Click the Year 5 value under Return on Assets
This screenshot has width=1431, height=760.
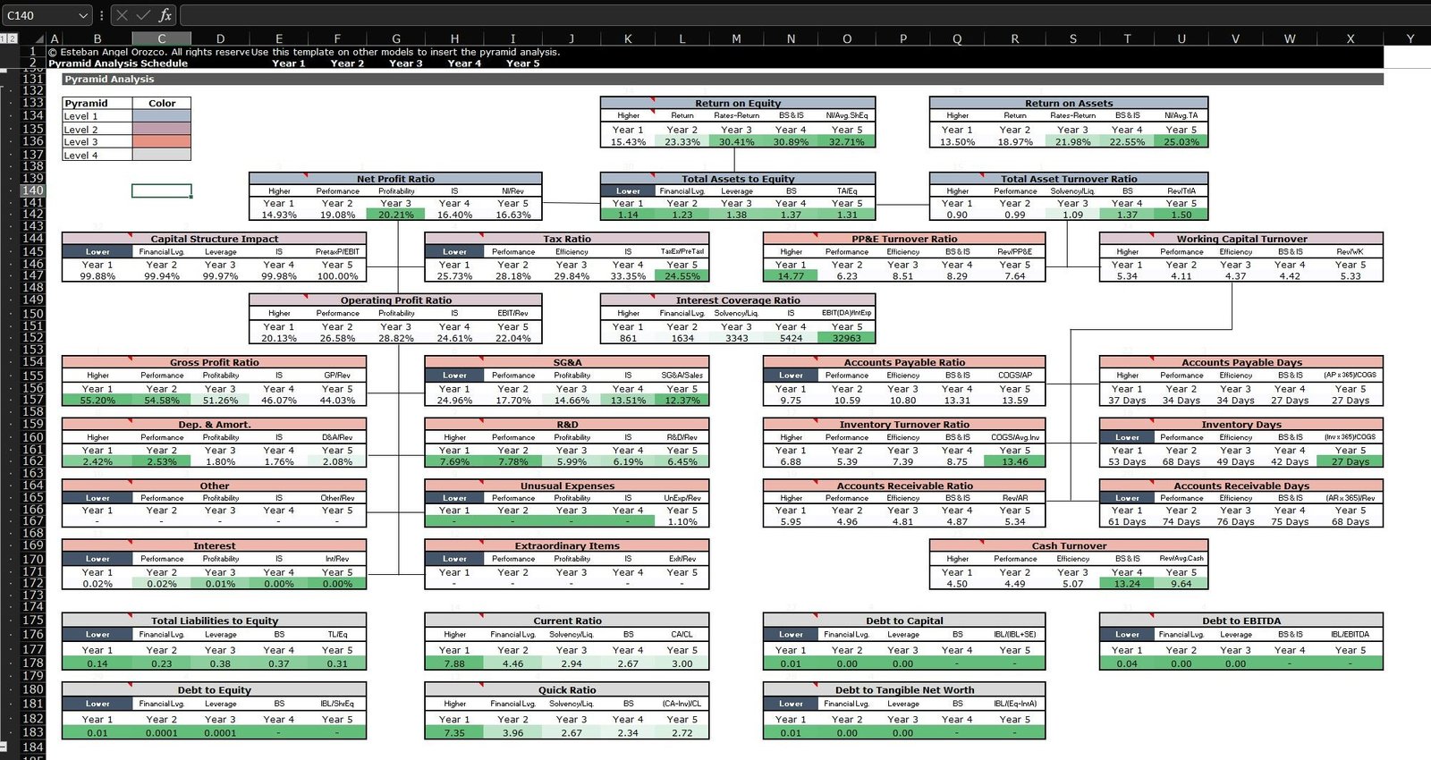pyautogui.click(x=1181, y=141)
